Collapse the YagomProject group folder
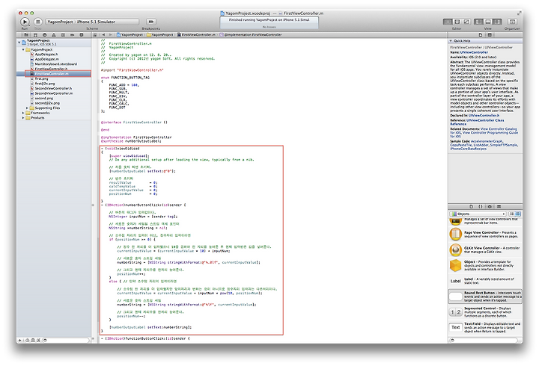539x366 pixels. click(x=23, y=50)
